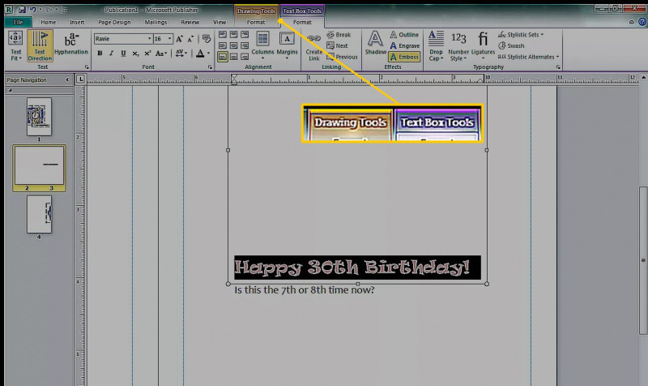Toggle the Emboss text effect
648x386 pixels.
[404, 57]
